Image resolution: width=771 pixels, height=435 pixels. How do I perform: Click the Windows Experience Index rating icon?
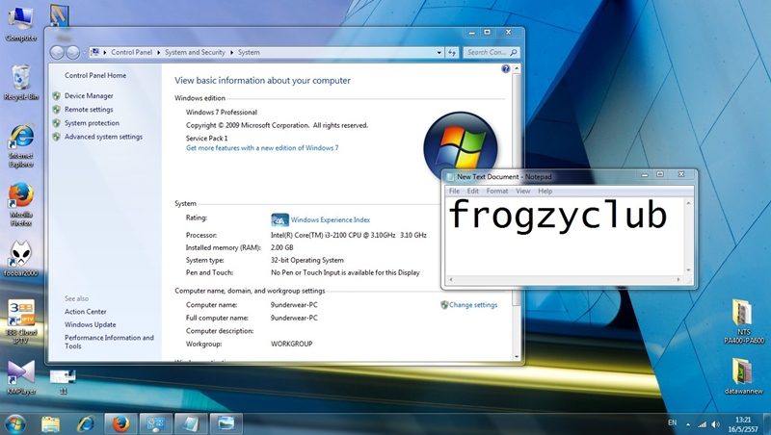[279, 219]
